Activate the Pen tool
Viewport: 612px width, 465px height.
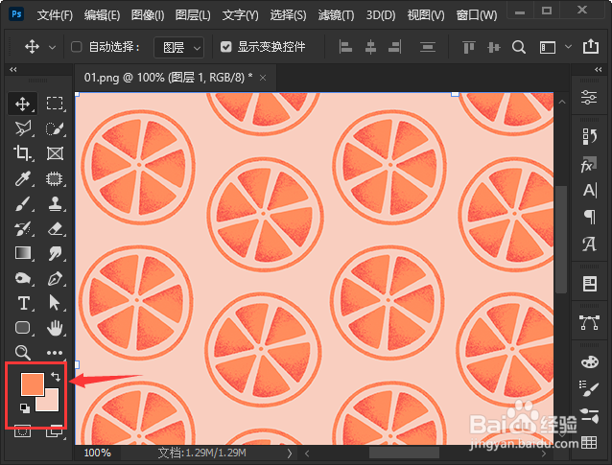55,278
